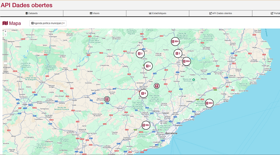
Task: Click the API Dades obertes page title
Action: click(27, 5)
